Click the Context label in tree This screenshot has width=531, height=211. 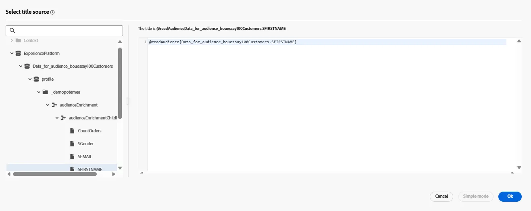point(31,40)
